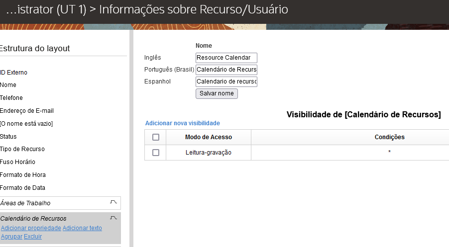449x247 pixels.
Task: Click the asterisk condition cell
Action: (x=389, y=152)
